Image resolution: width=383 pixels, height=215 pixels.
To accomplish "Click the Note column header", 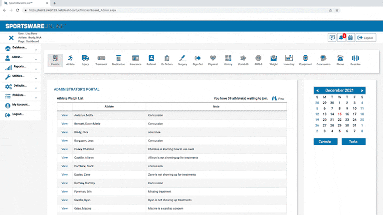I will pos(216,107).
